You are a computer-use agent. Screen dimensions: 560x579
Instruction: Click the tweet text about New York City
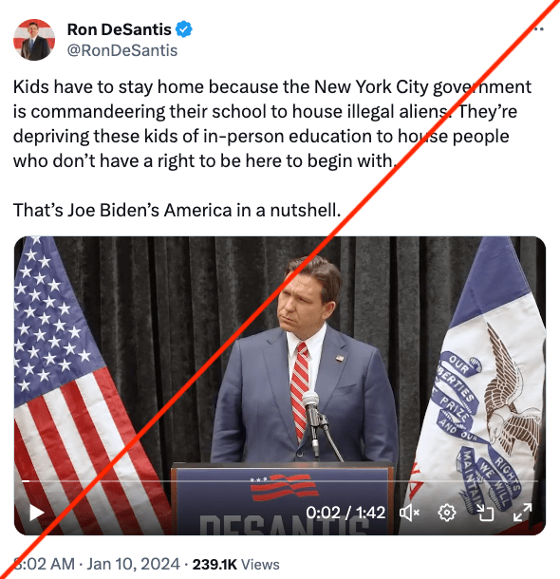(272, 123)
